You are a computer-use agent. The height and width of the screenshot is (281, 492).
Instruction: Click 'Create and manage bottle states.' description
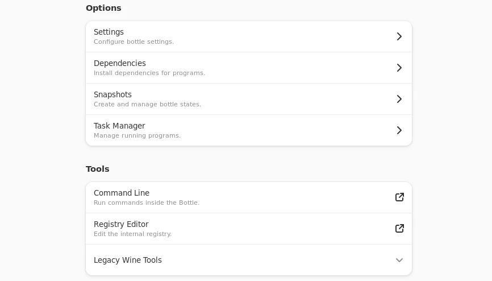(x=147, y=105)
